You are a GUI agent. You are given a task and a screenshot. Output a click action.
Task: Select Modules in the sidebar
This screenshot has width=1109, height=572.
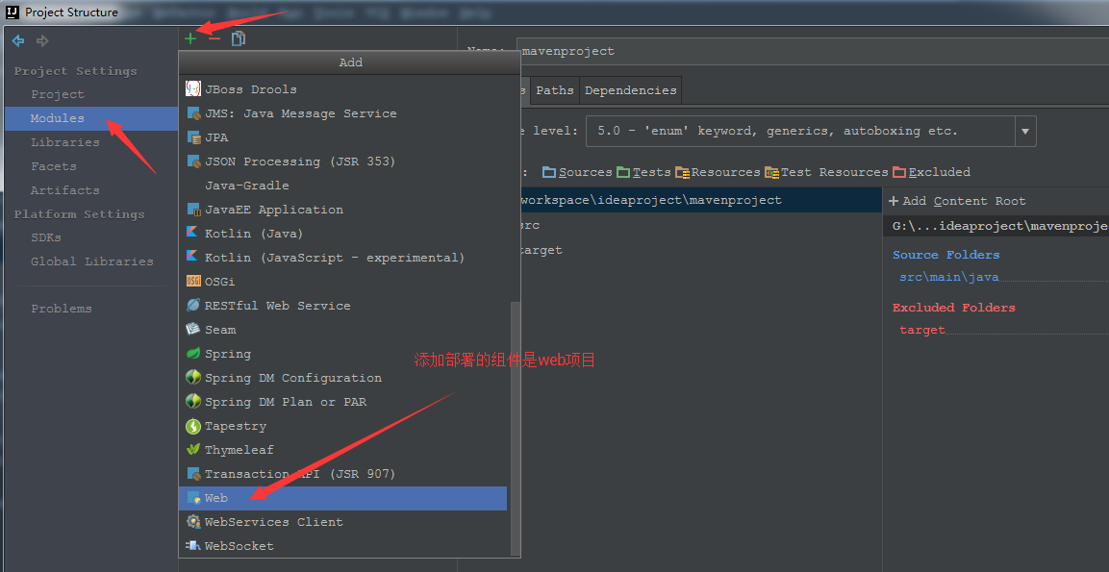91,118
